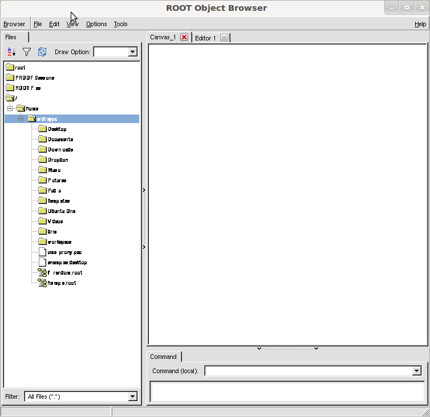430x417 pixels.
Task: Click the command output text area
Action: (x=287, y=392)
